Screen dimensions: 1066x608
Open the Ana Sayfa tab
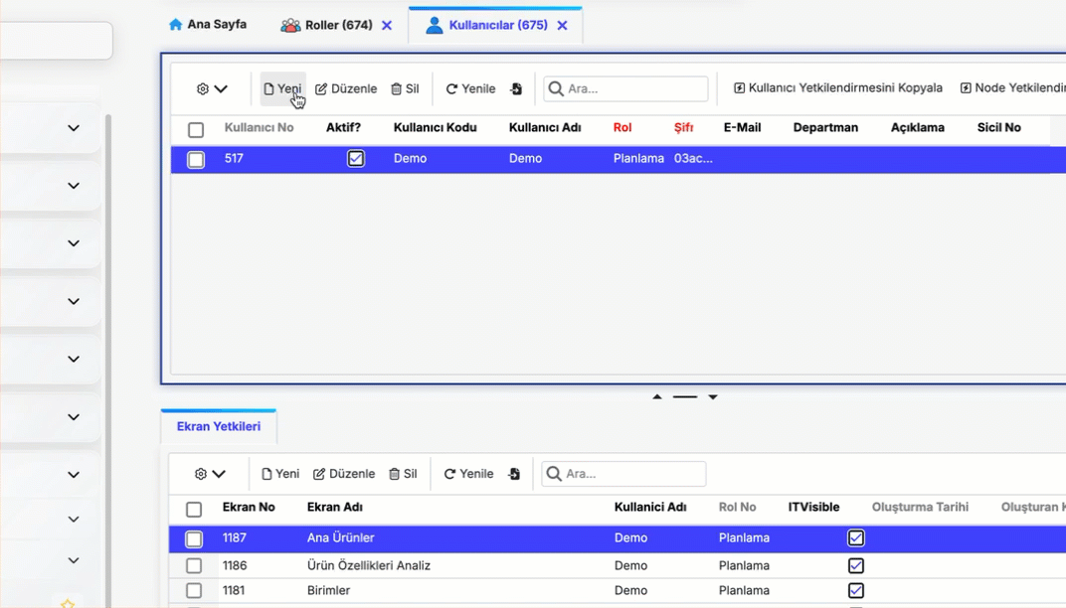(208, 25)
